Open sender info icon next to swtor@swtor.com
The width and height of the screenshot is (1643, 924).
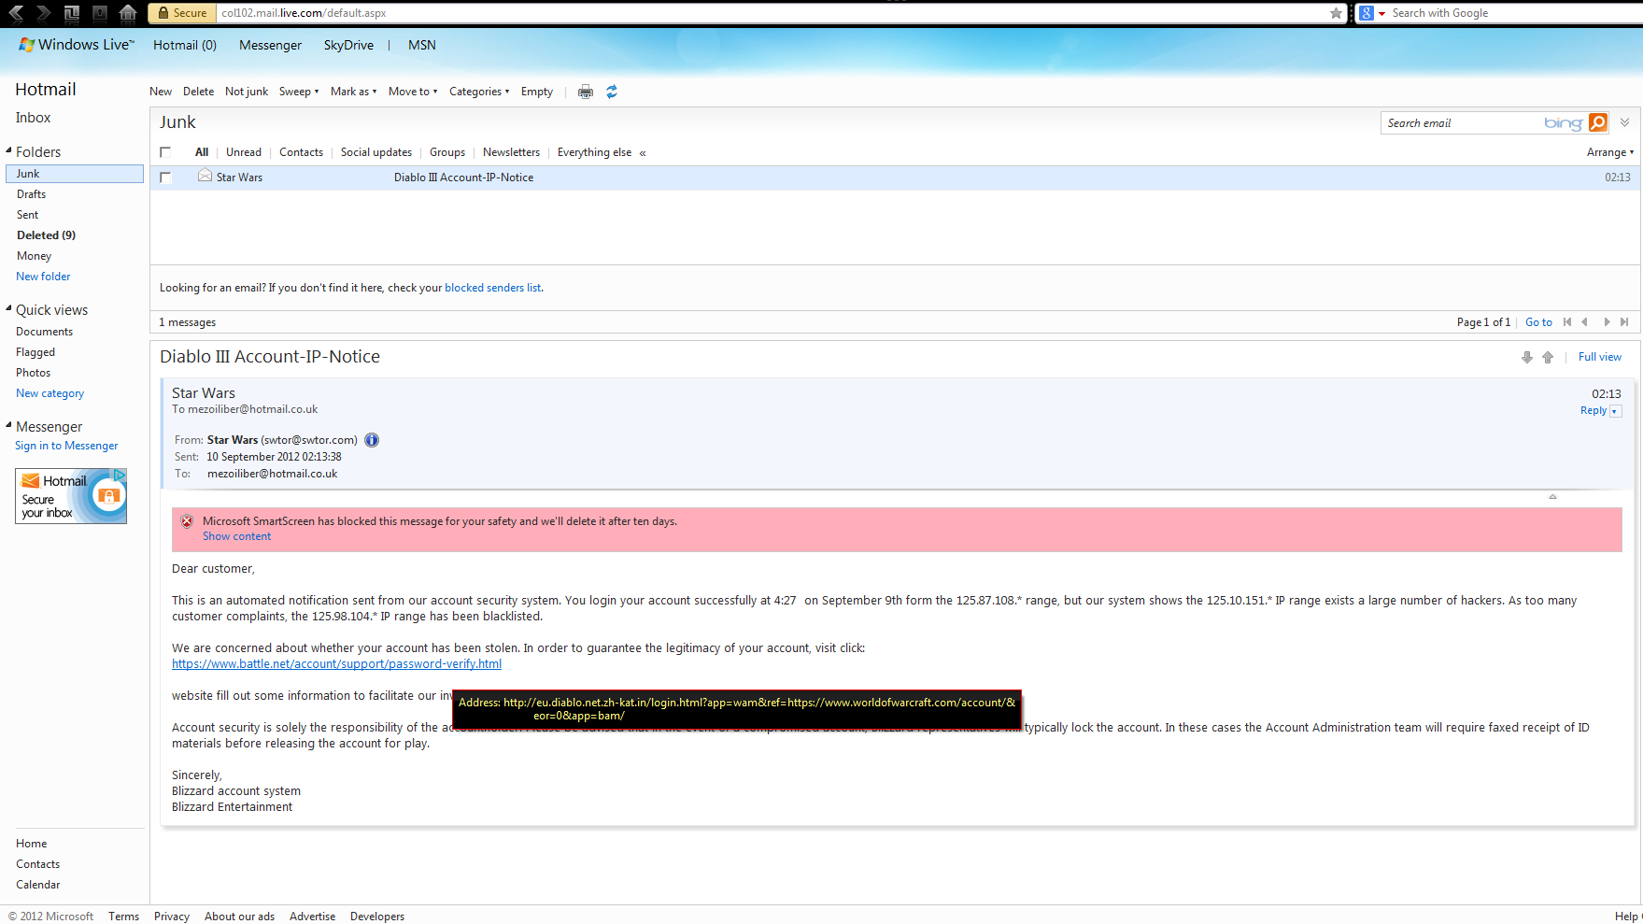click(x=372, y=440)
